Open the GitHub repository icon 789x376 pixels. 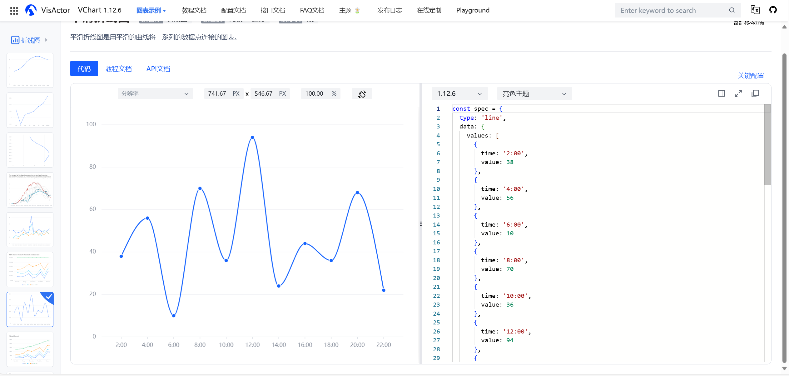click(x=773, y=10)
